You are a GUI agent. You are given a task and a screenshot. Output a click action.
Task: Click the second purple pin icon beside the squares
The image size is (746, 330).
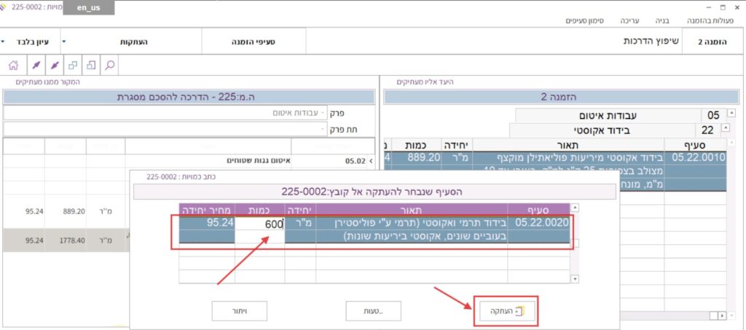[x=53, y=65]
